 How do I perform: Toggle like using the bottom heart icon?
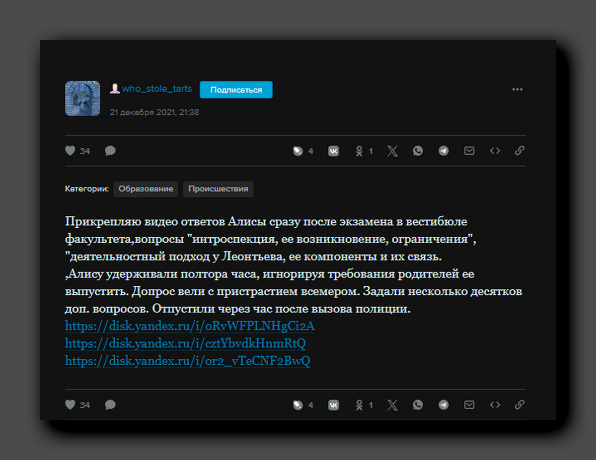(x=70, y=405)
